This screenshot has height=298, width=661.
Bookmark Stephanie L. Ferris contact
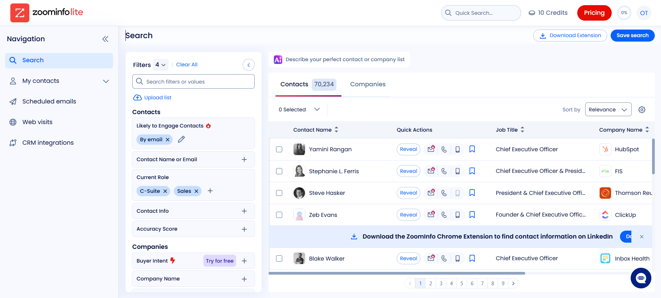point(472,171)
